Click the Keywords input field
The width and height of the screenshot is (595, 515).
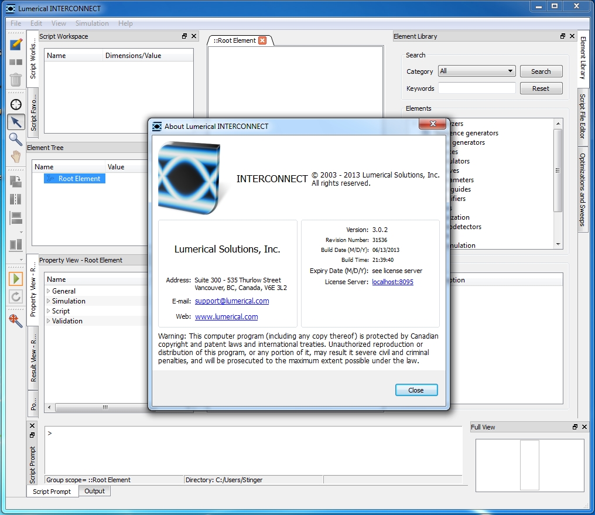coord(477,88)
